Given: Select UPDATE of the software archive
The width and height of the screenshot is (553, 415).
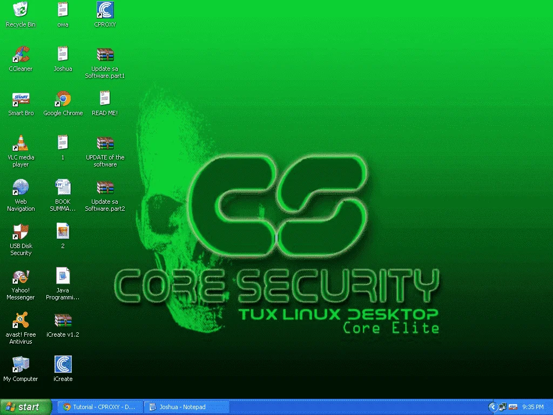Looking at the screenshot, I should pyautogui.click(x=105, y=143).
